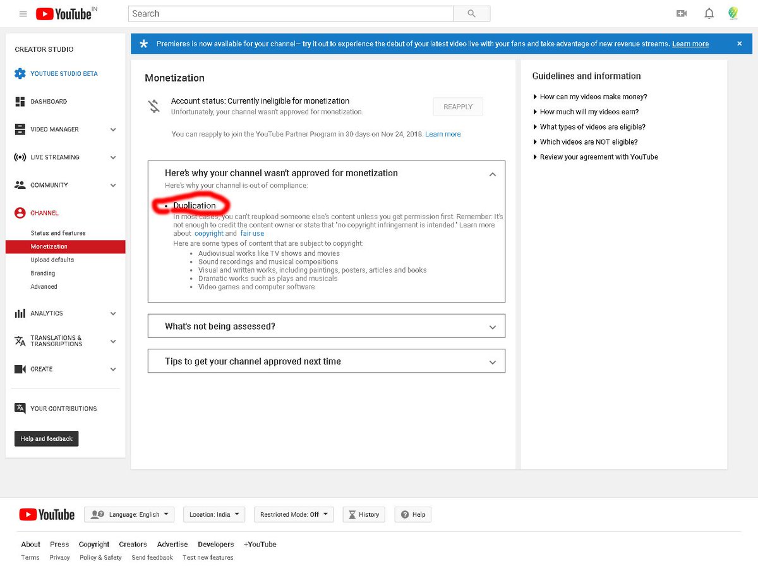Expand the Community section

point(113,185)
